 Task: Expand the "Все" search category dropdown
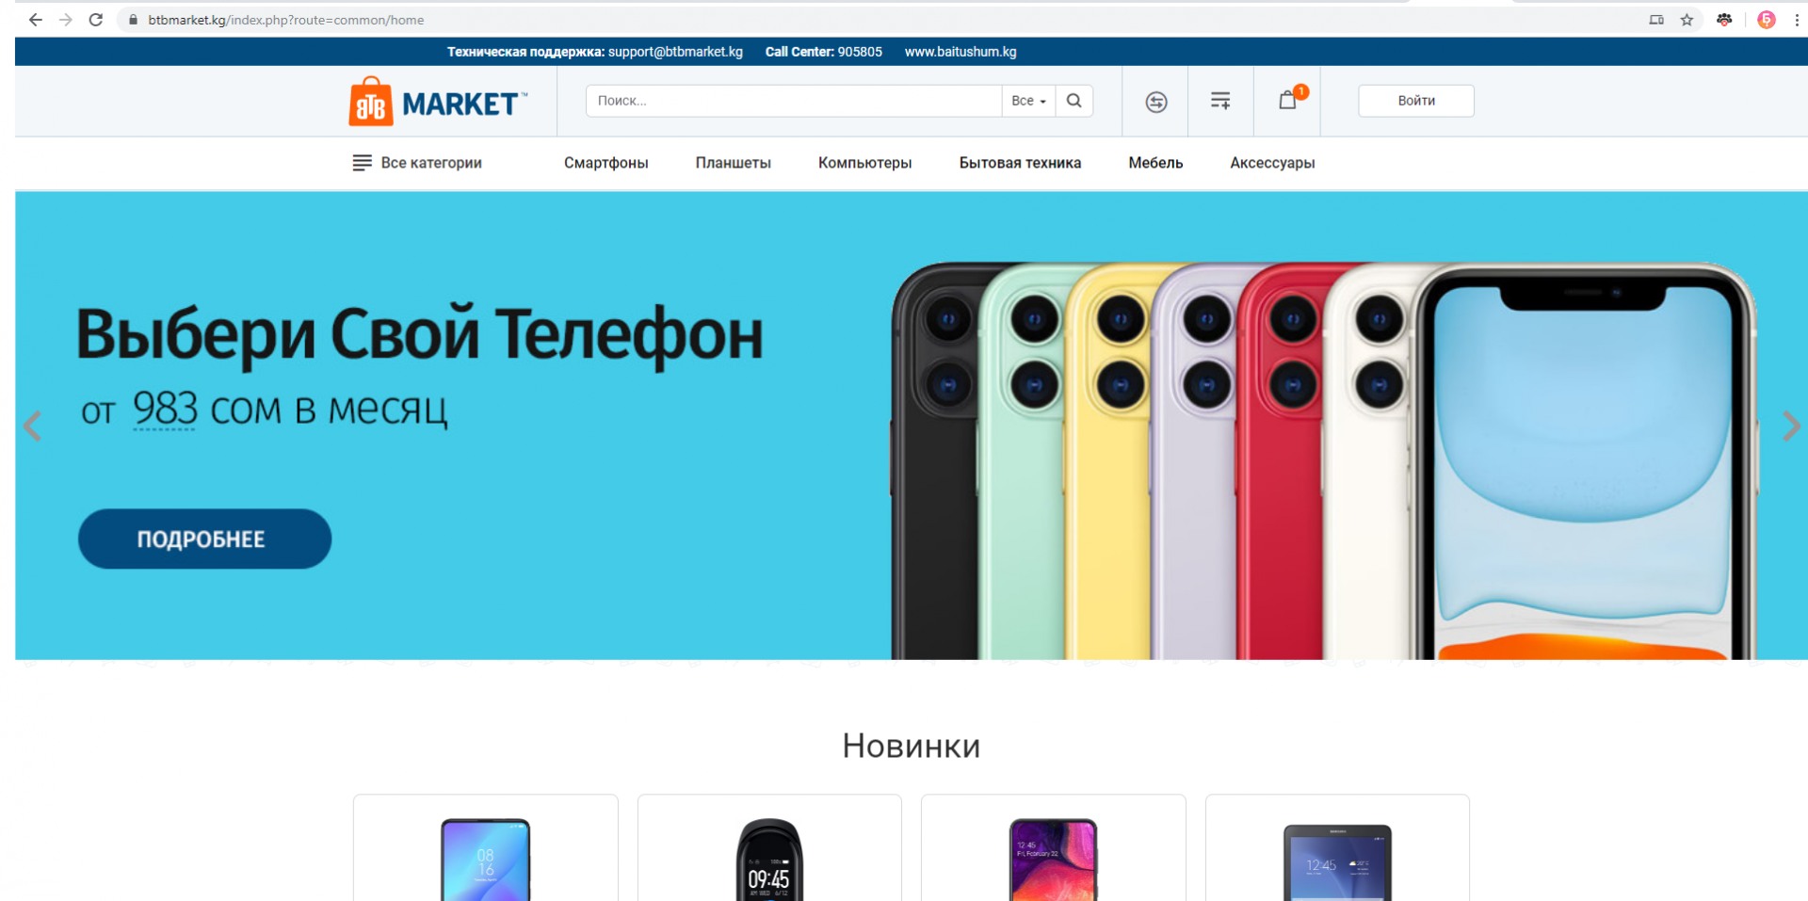[x=1028, y=101]
